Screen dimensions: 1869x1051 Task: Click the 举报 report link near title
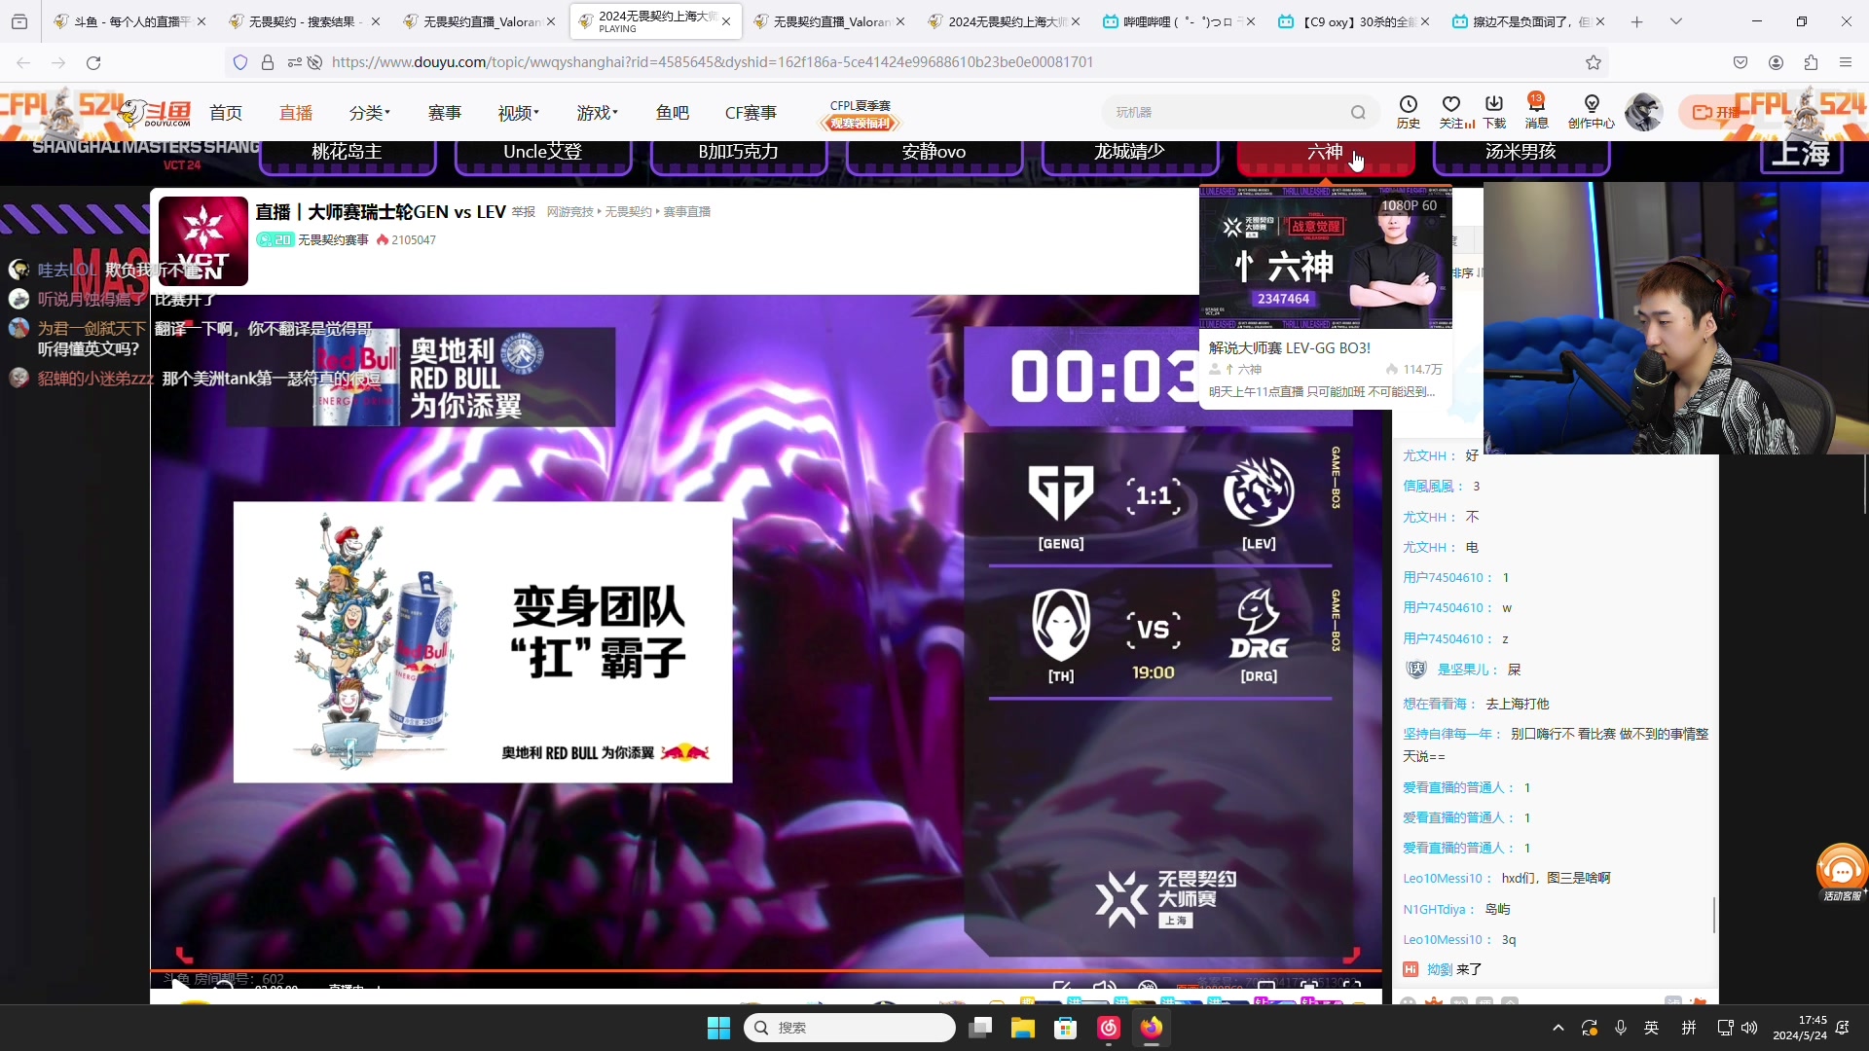coord(524,212)
